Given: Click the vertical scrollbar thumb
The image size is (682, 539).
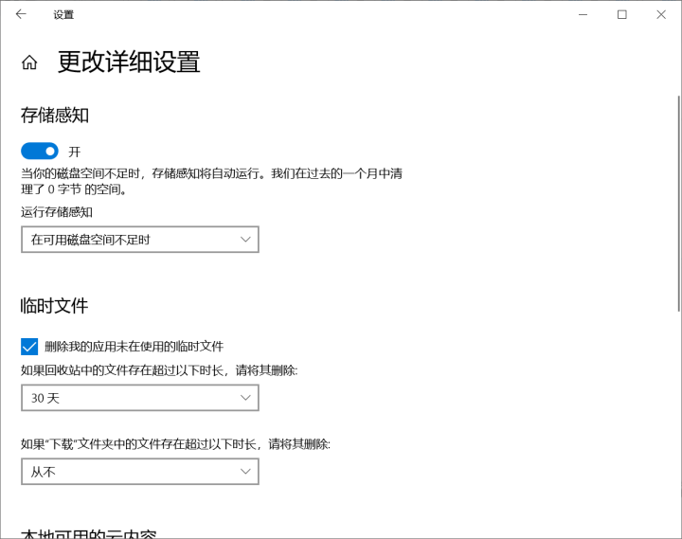Looking at the screenshot, I should (678, 204).
